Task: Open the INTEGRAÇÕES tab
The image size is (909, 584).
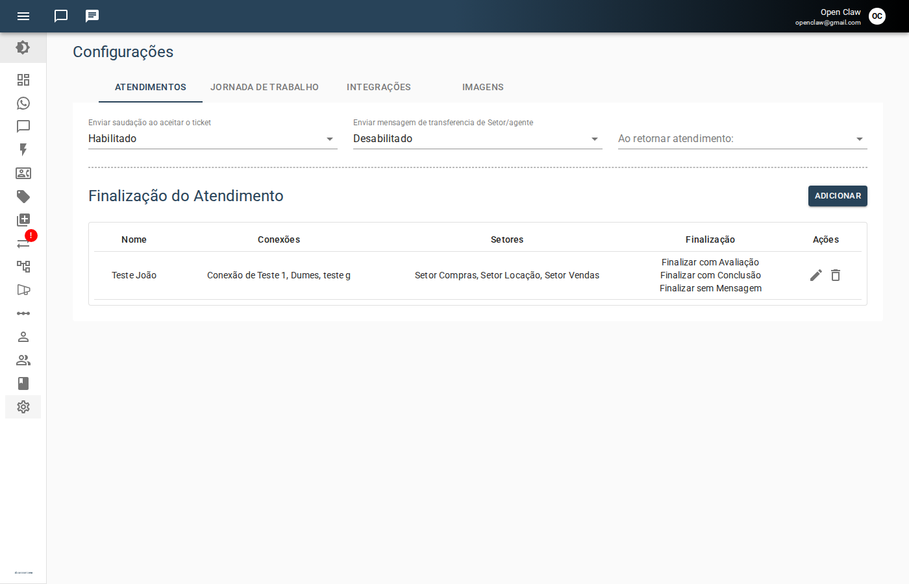Action: 379,87
